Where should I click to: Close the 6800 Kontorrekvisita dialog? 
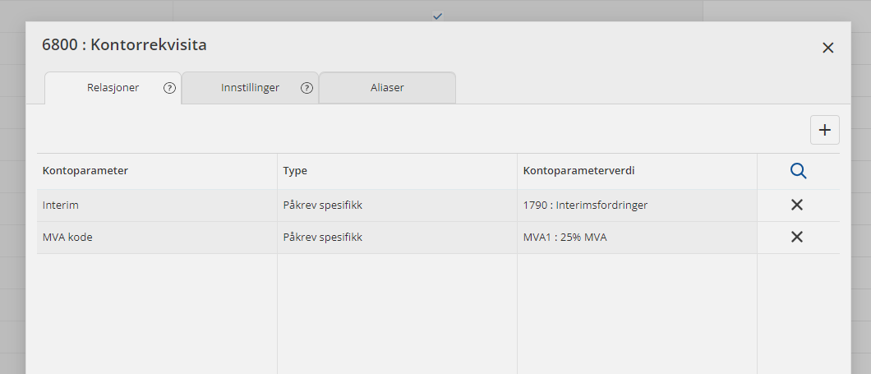pos(827,48)
